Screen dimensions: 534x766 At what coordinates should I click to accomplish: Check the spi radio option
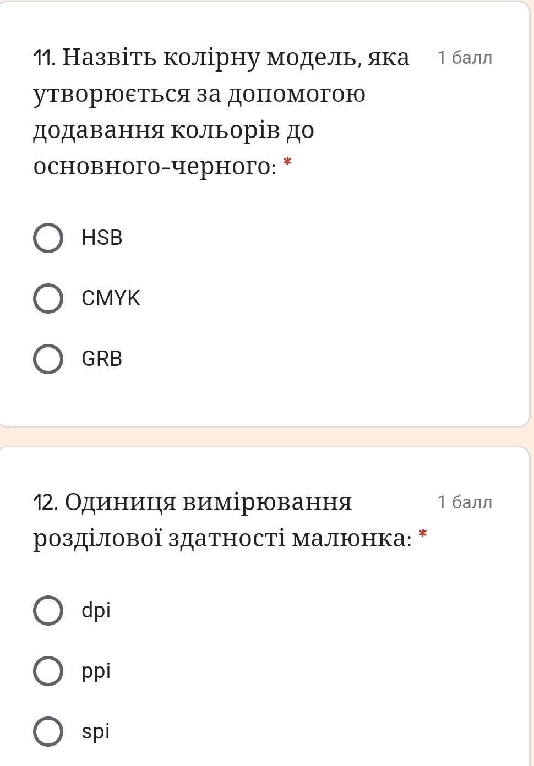tap(48, 731)
